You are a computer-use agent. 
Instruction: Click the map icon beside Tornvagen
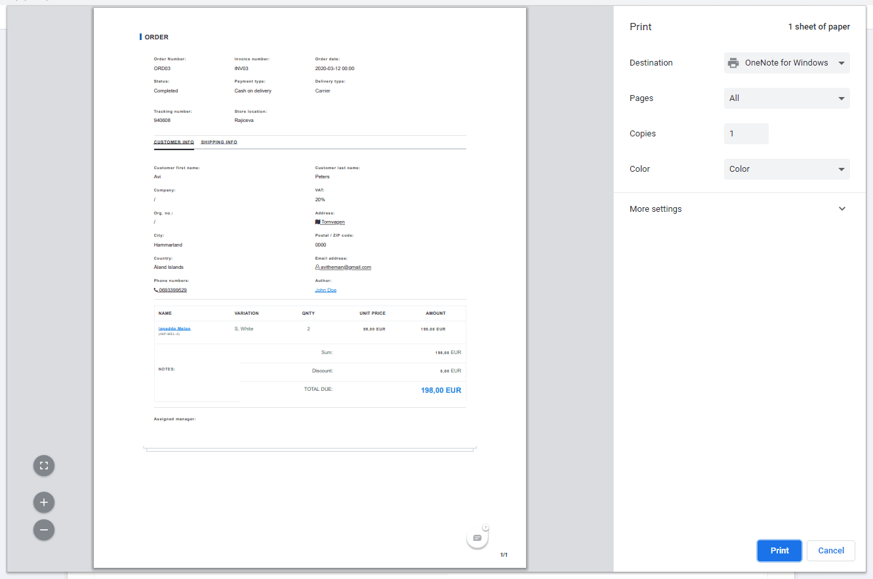pyautogui.click(x=317, y=222)
